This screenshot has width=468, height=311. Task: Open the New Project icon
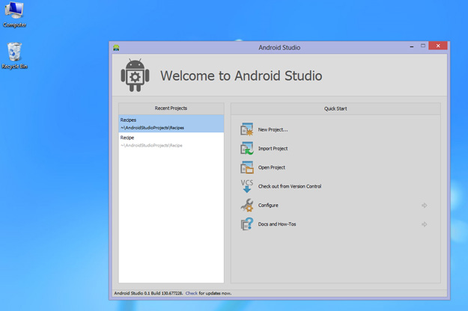pyautogui.click(x=247, y=129)
